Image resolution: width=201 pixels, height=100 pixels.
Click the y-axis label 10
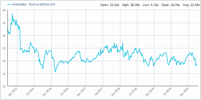(x=4, y=86)
